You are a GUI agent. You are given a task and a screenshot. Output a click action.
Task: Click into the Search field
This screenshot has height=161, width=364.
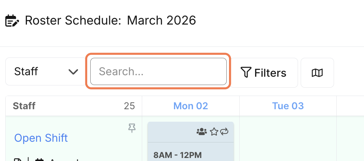point(158,71)
